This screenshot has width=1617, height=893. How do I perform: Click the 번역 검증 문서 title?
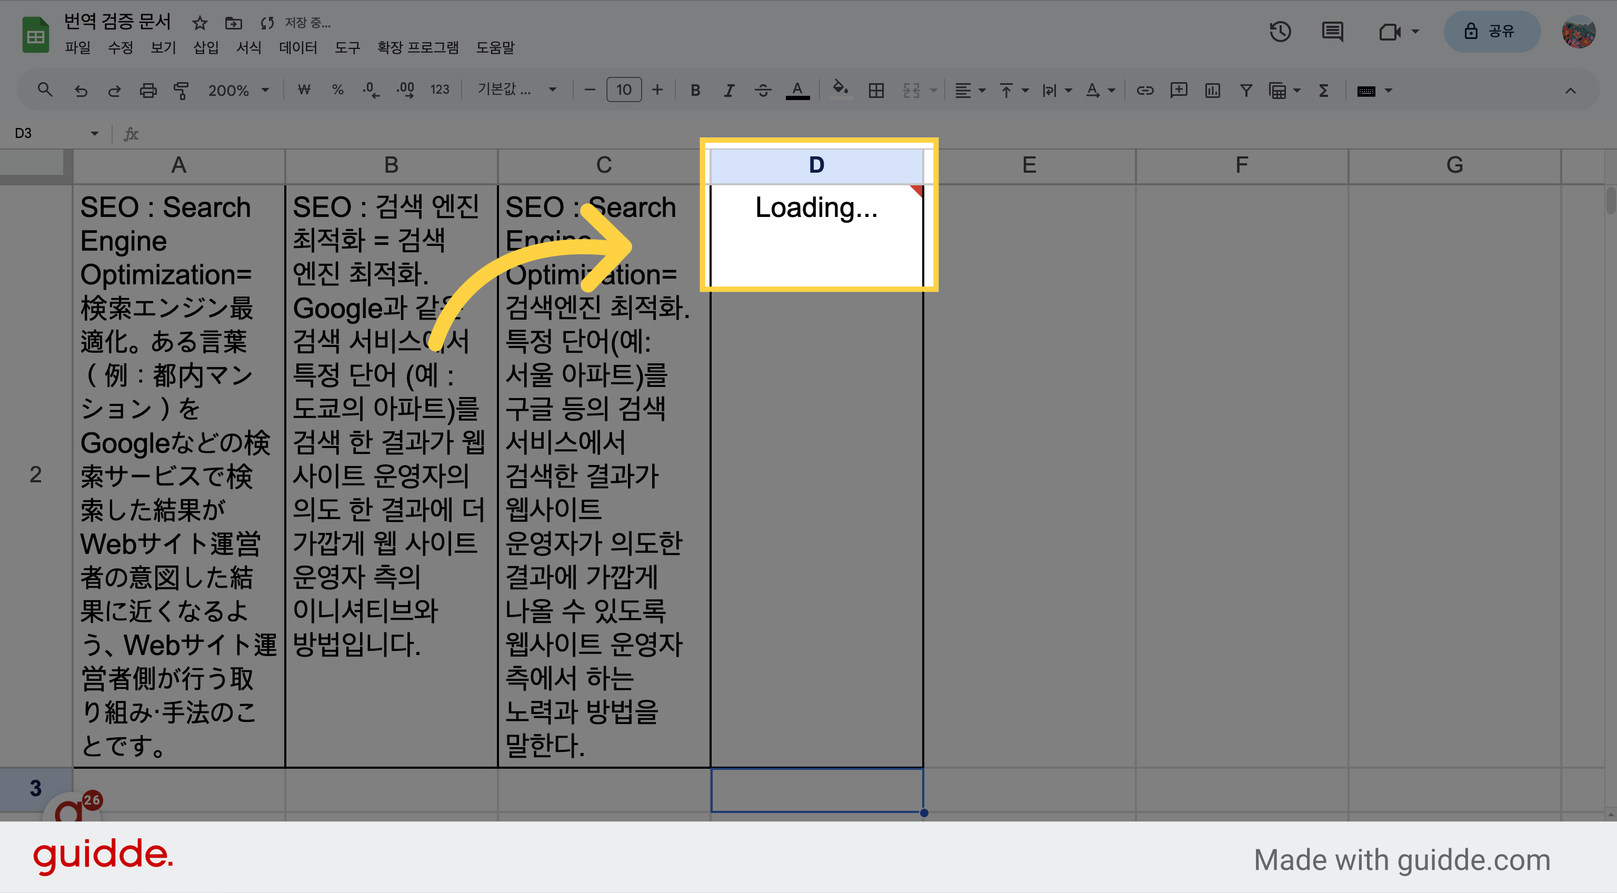click(x=117, y=22)
